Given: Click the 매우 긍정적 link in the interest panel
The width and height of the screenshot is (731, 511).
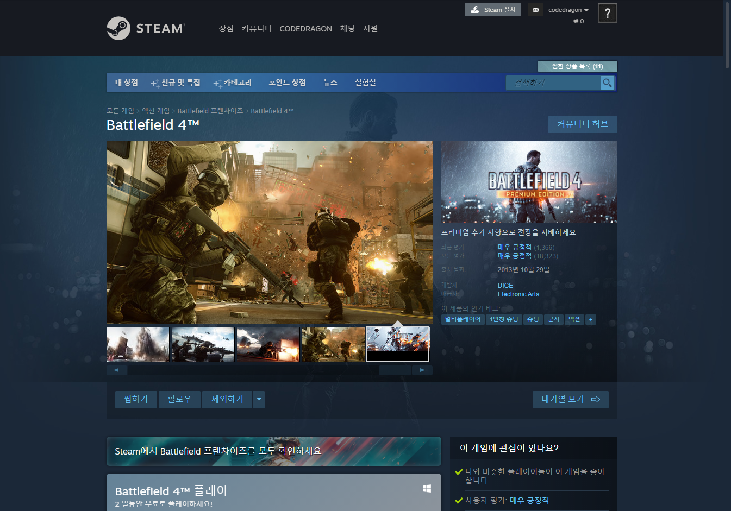Looking at the screenshot, I should pos(529,500).
